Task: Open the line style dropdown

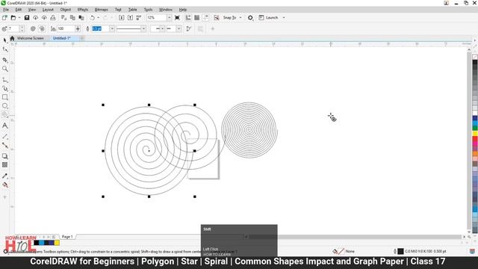Action: coord(143,28)
